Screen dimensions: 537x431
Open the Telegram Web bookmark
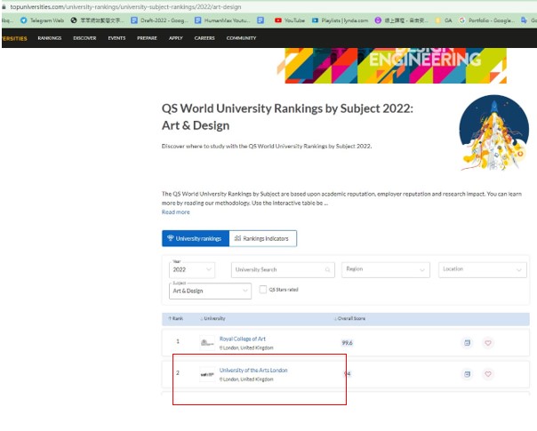[42, 20]
